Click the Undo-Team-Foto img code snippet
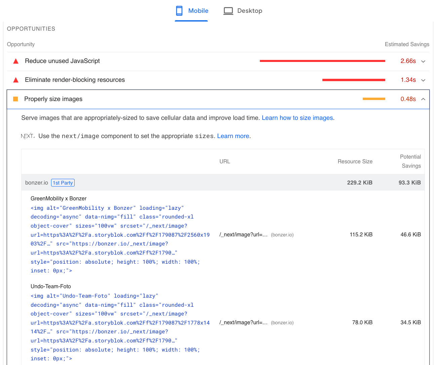 pyautogui.click(x=120, y=327)
